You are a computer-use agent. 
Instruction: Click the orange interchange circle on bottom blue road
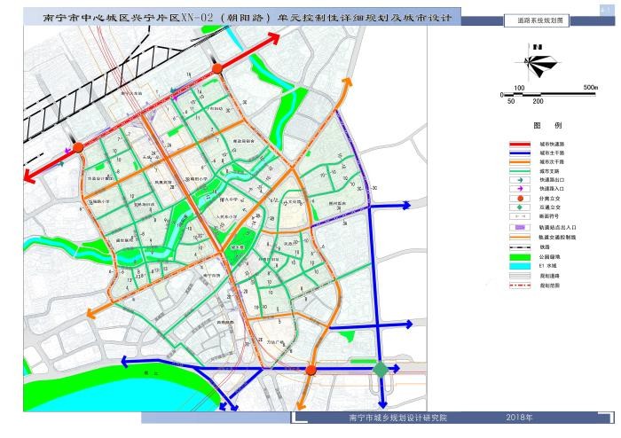pos(310,371)
